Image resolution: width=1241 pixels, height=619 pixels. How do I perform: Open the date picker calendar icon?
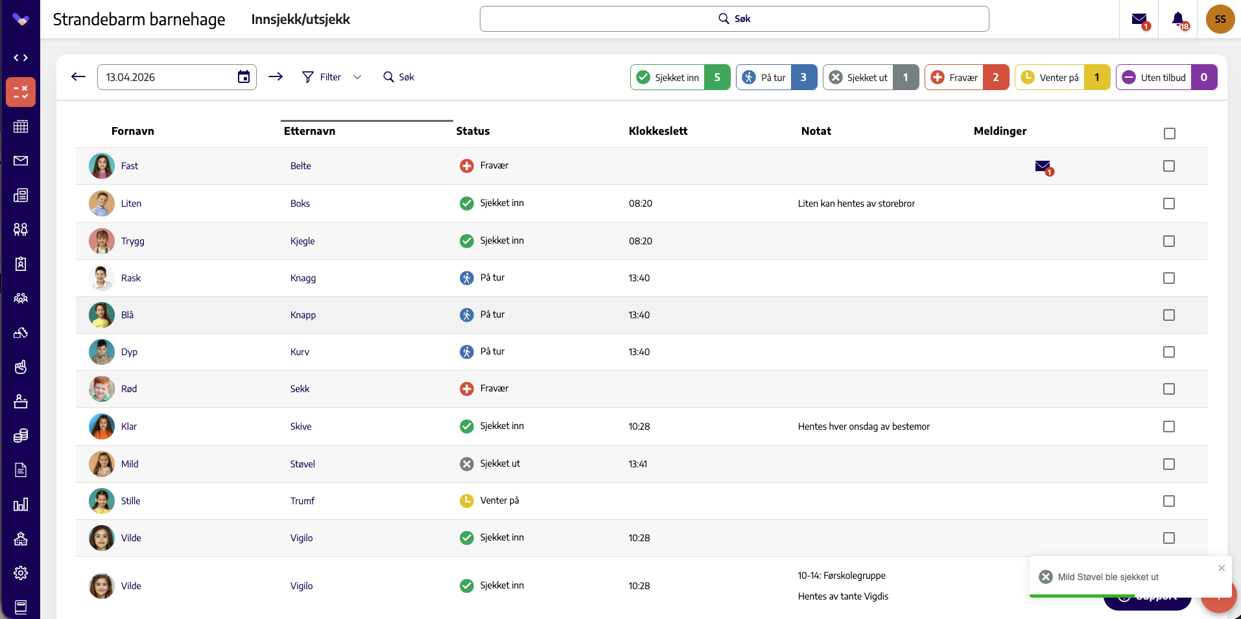click(244, 77)
